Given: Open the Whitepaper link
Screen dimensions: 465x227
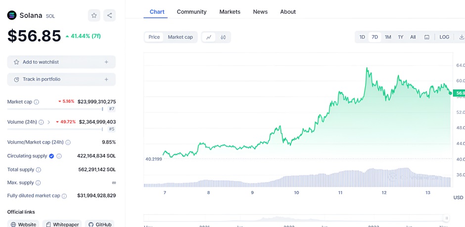Looking at the screenshot, I should (x=62, y=225).
